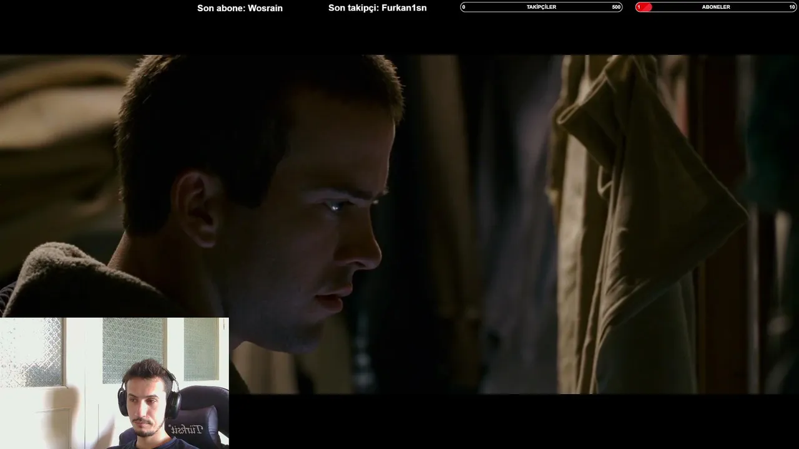This screenshot has width=799, height=449.
Task: Click the TAKİPÇİLER follower goal bar
Action: 541,7
